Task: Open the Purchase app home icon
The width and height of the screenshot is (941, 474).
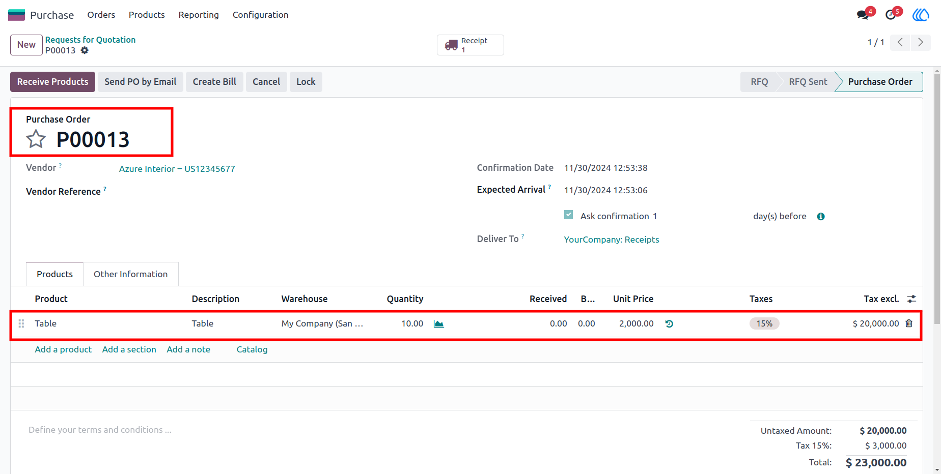Action: pos(16,15)
